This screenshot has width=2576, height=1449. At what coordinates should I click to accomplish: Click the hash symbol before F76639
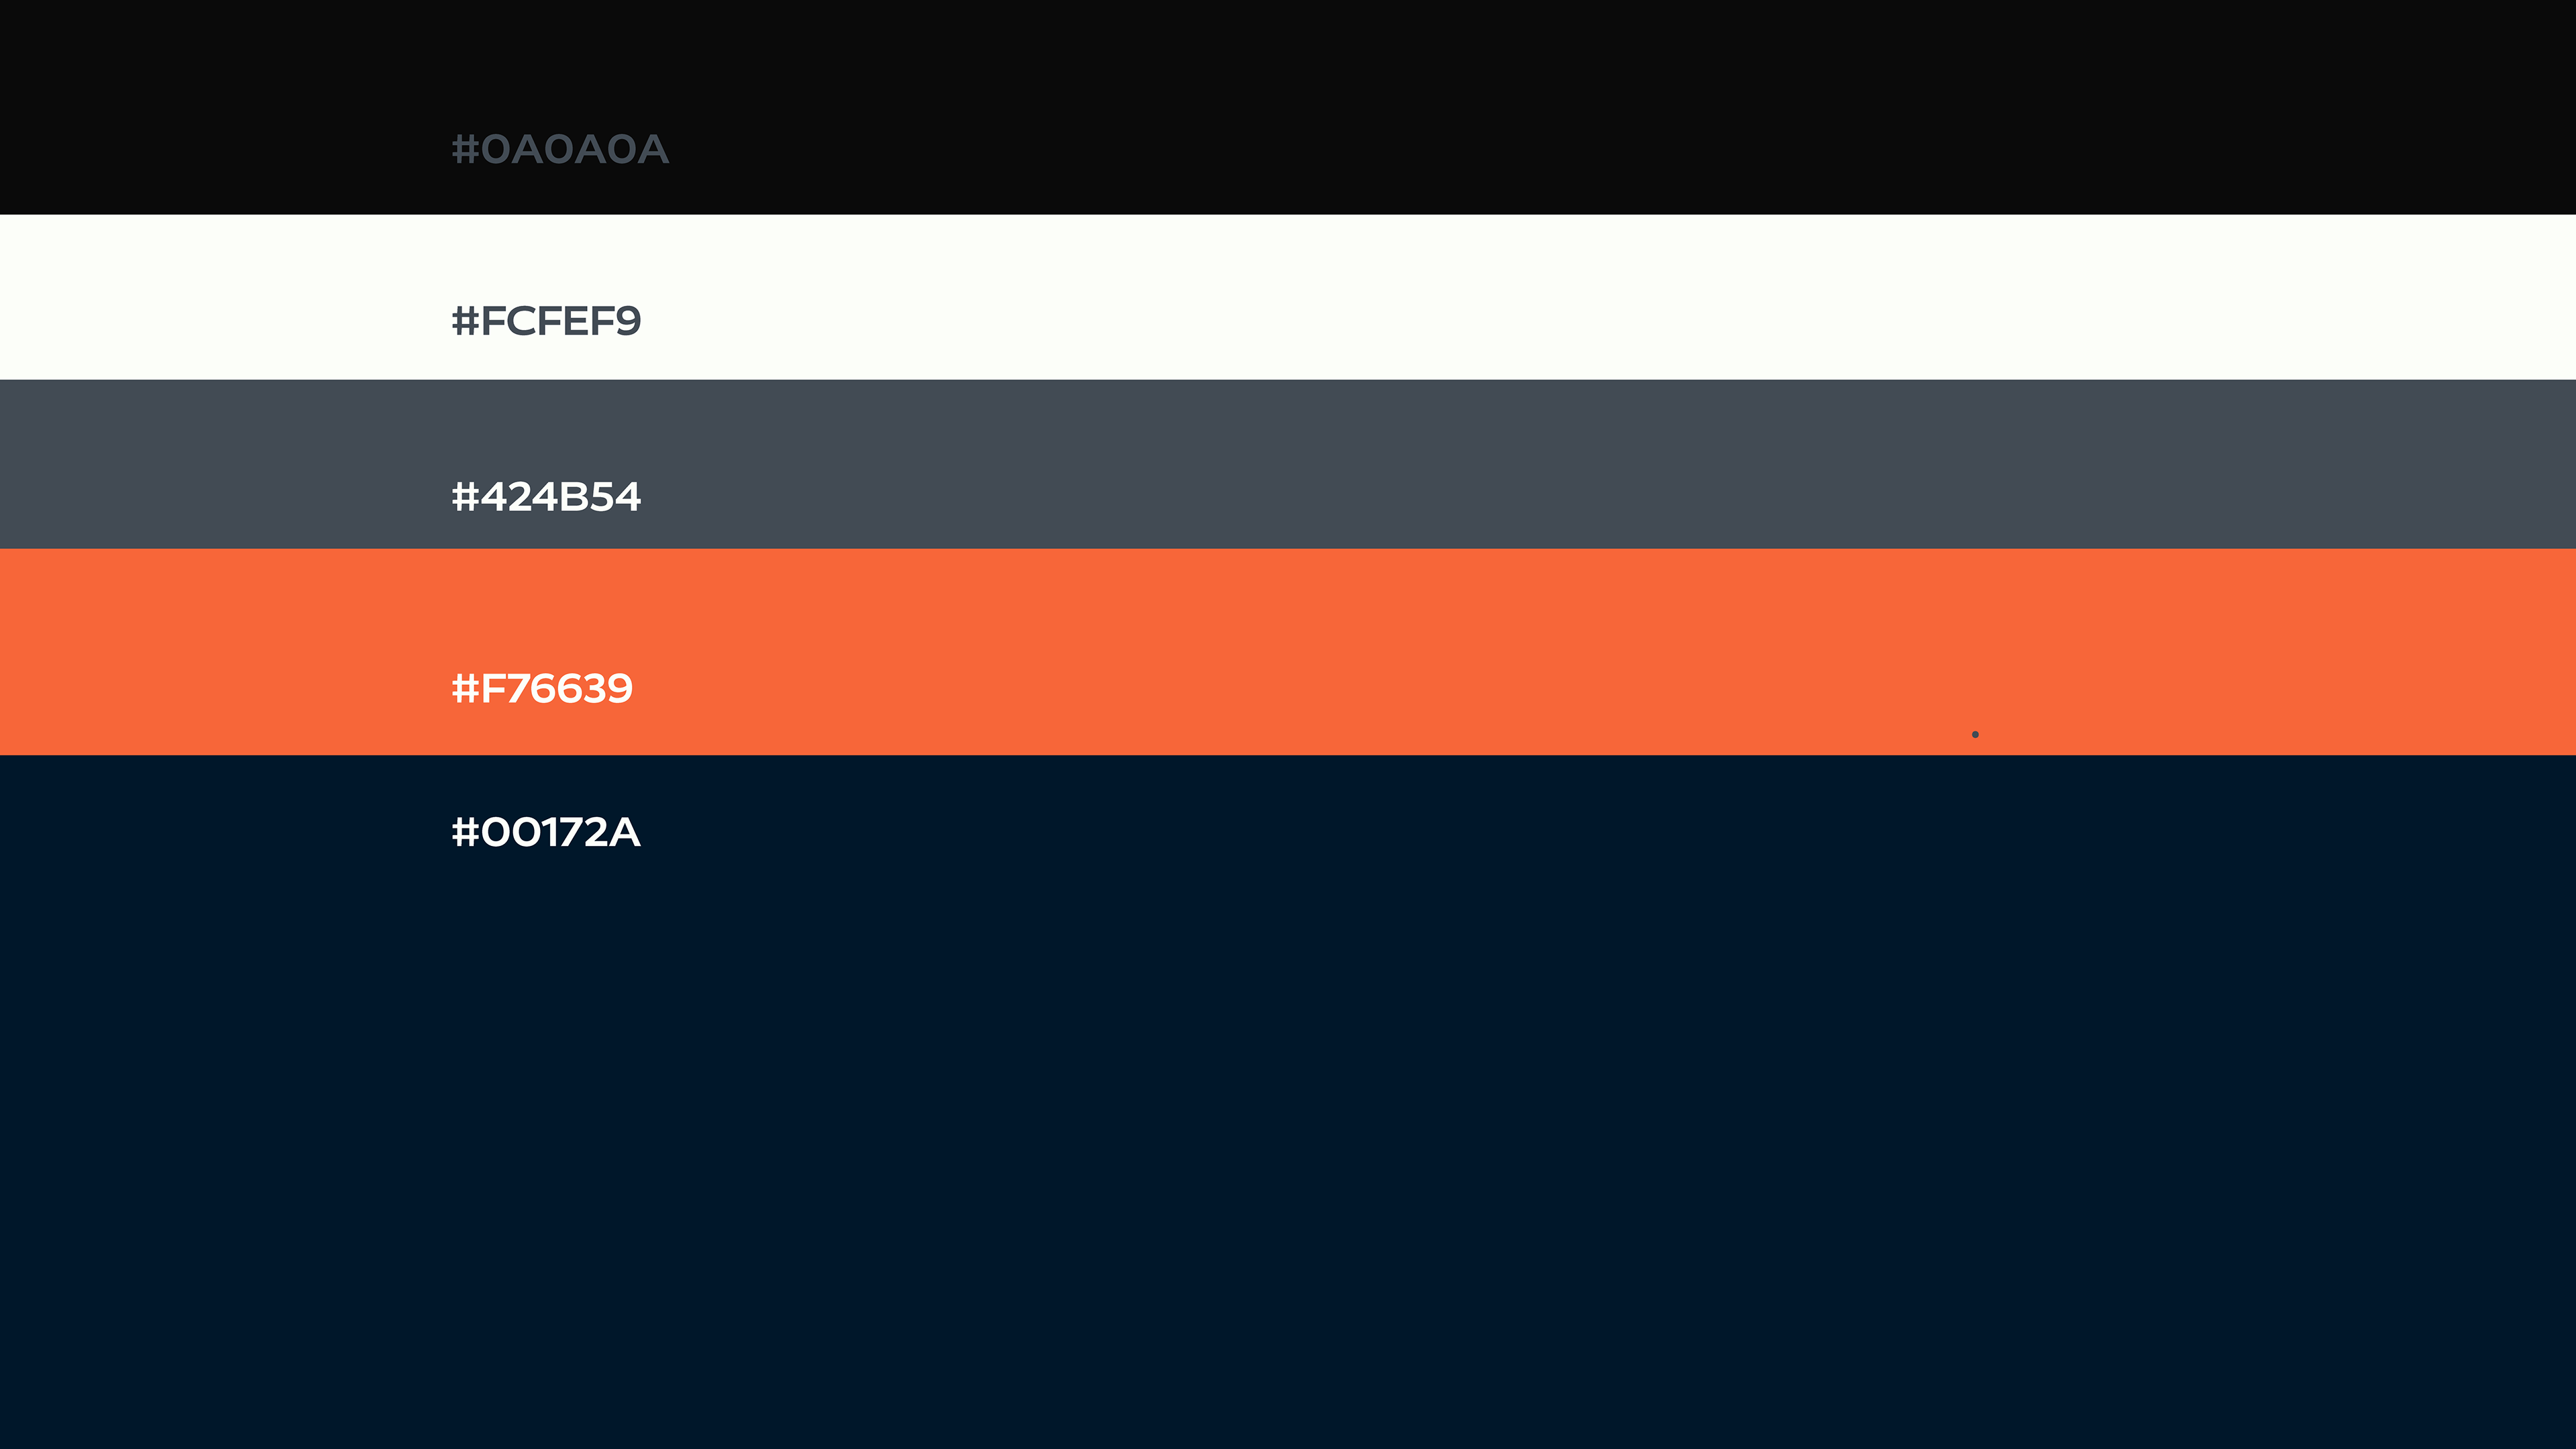[x=465, y=689]
